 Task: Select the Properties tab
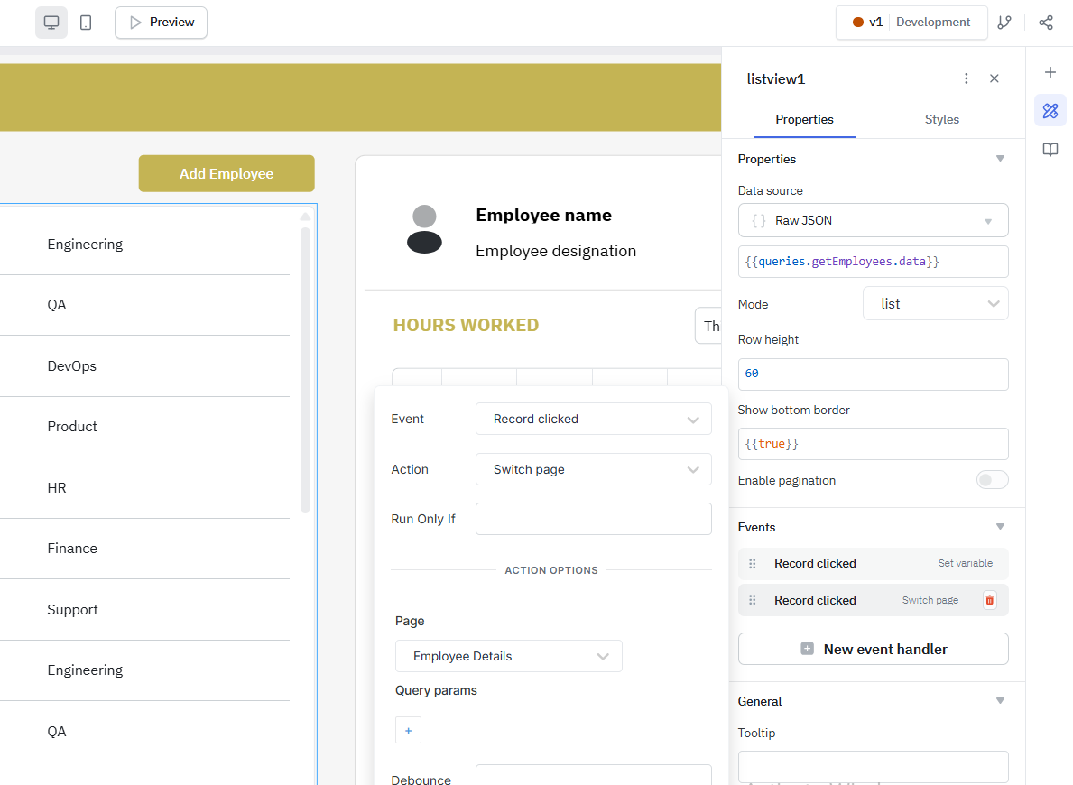[x=804, y=119]
